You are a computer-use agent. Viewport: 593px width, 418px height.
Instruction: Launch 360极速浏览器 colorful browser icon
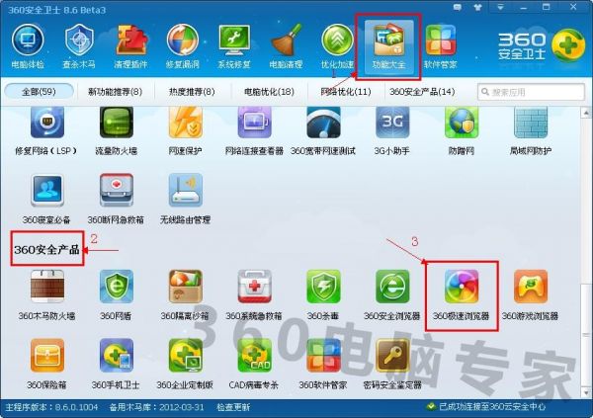coord(463,291)
